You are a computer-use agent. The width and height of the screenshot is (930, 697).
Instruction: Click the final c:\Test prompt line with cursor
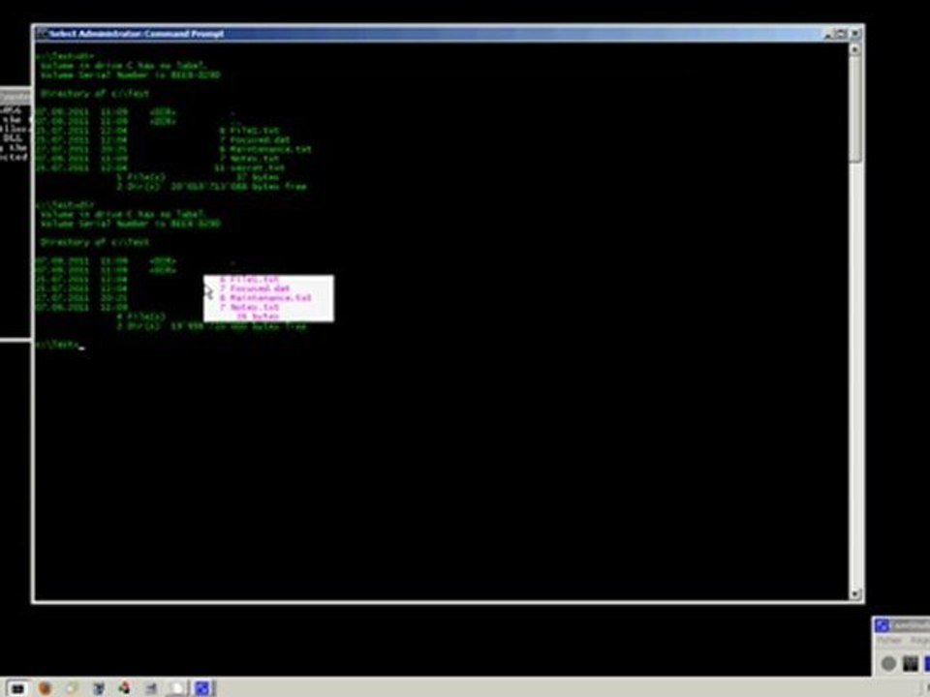[59, 345]
